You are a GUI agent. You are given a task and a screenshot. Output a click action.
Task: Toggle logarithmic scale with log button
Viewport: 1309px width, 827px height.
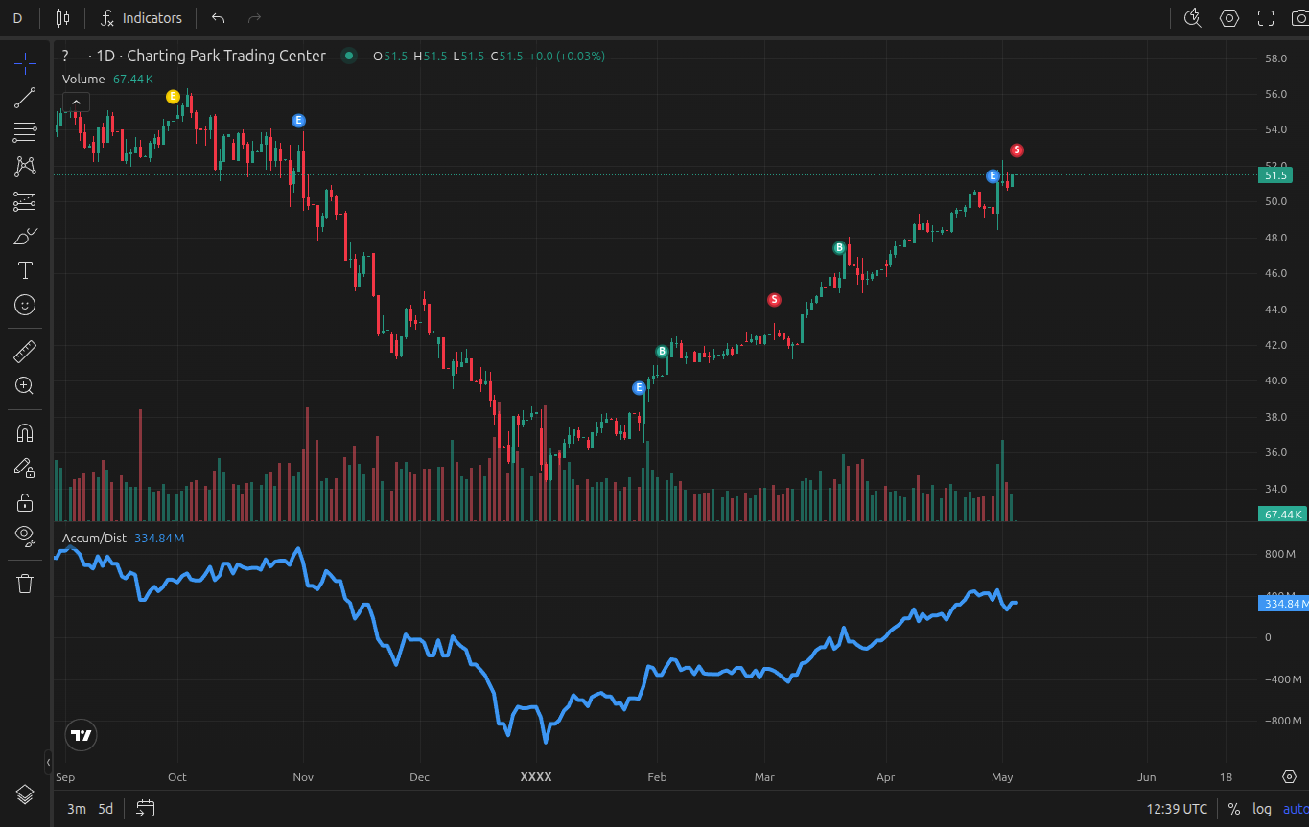[x=1261, y=809]
